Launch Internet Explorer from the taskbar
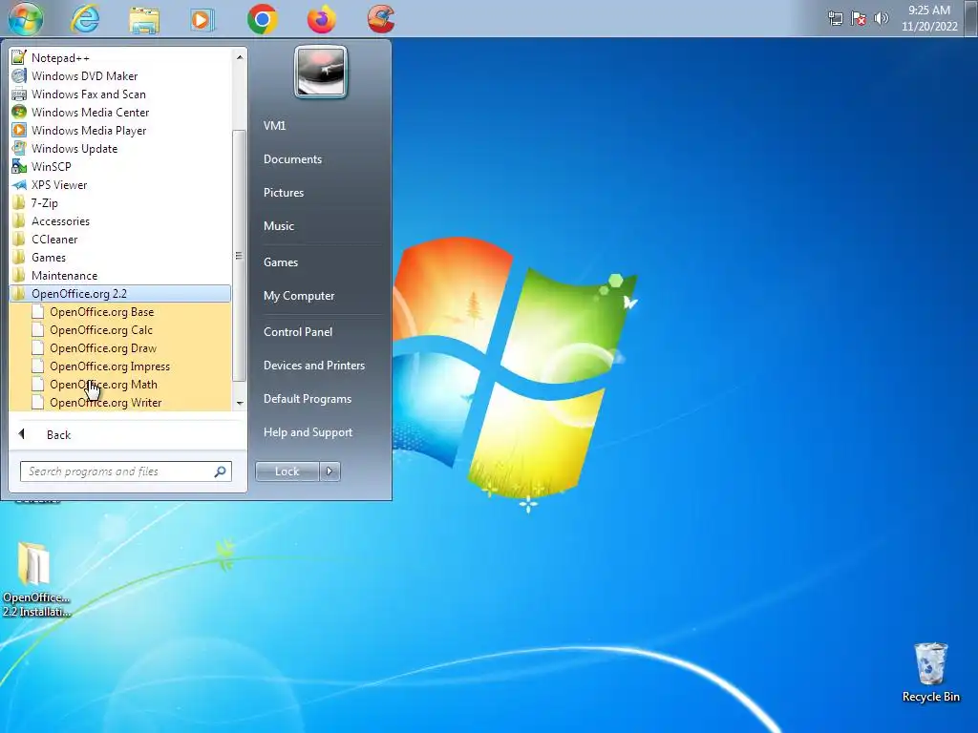This screenshot has width=978, height=733. click(85, 19)
